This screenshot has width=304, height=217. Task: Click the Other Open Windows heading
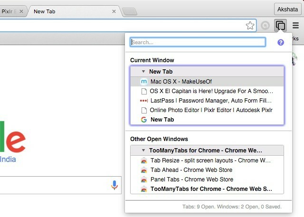click(159, 139)
